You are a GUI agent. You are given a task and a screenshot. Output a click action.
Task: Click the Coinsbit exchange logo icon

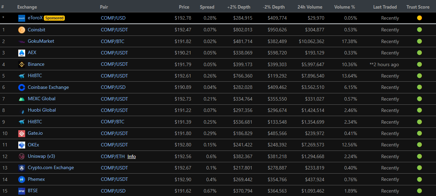(x=22, y=30)
